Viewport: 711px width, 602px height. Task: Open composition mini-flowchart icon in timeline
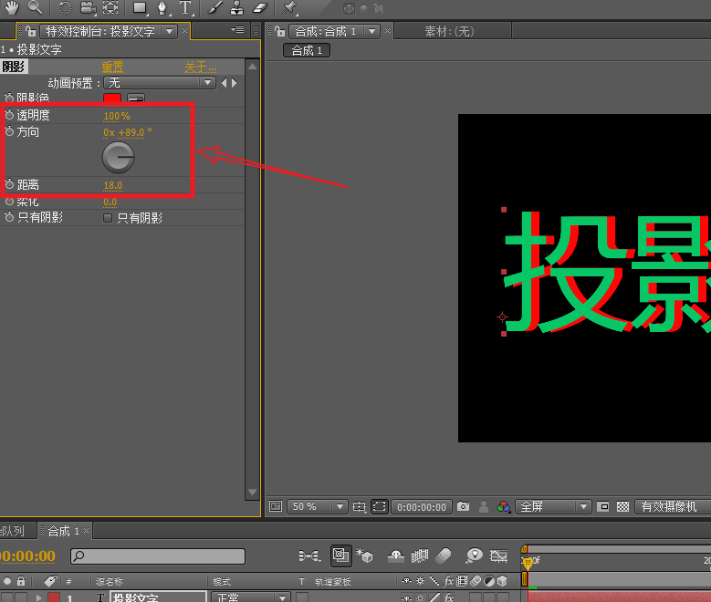(x=309, y=555)
